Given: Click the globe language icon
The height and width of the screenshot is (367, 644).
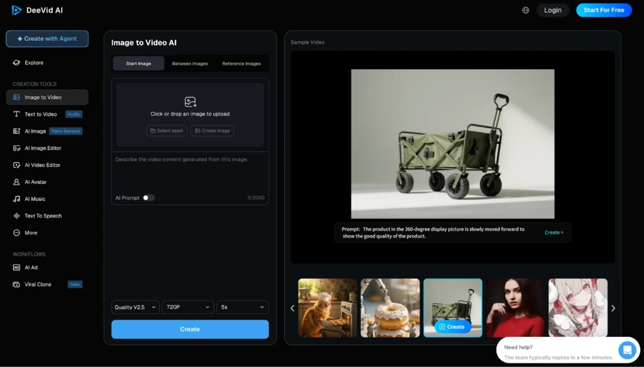Looking at the screenshot, I should tap(525, 10).
